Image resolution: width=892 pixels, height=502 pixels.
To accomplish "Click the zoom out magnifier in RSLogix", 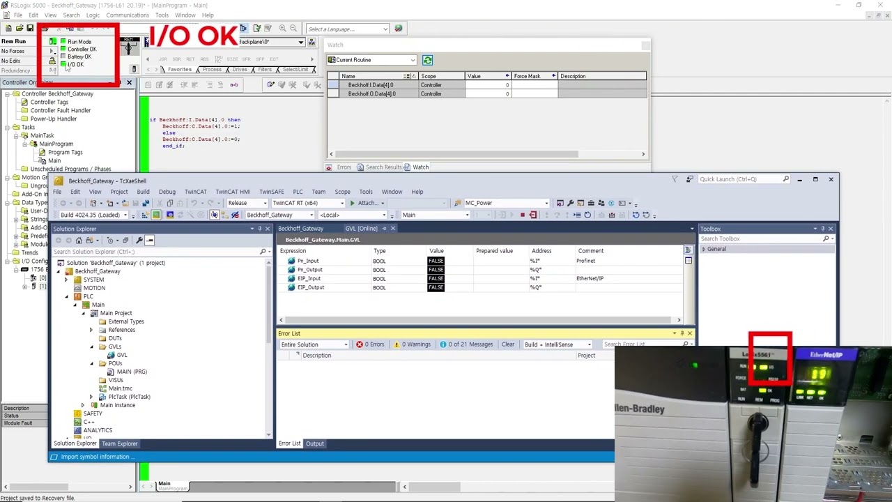I will pyautogui.click(x=293, y=29).
